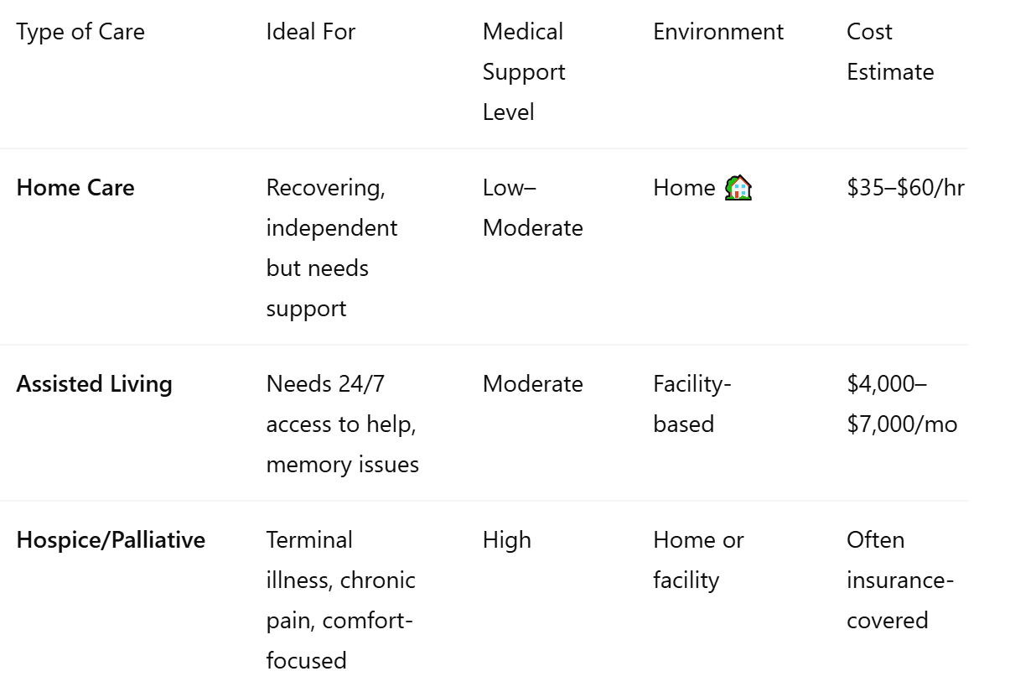Select the Medical Support Level header
The height and width of the screenshot is (692, 1010).
(x=524, y=72)
